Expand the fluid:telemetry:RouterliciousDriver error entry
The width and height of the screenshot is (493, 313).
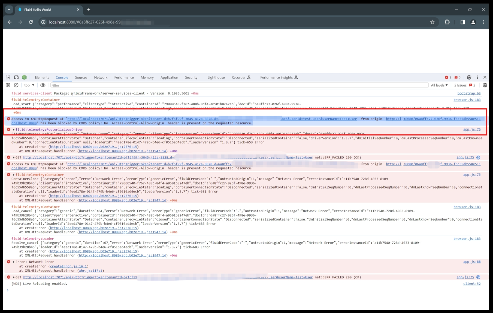coord(13,130)
